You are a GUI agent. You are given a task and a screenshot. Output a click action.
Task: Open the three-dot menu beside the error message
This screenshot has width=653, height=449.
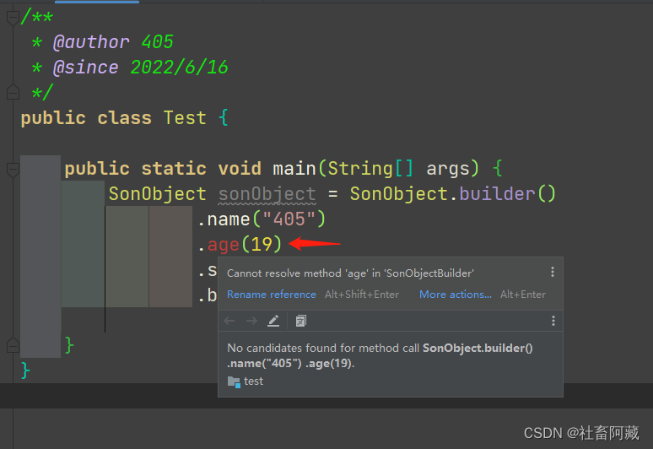coord(553,272)
